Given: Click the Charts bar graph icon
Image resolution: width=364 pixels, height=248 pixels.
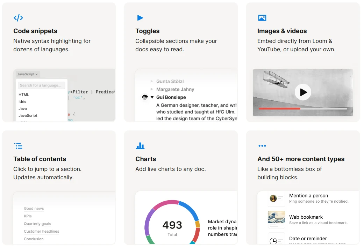Looking at the screenshot, I should click(140, 146).
